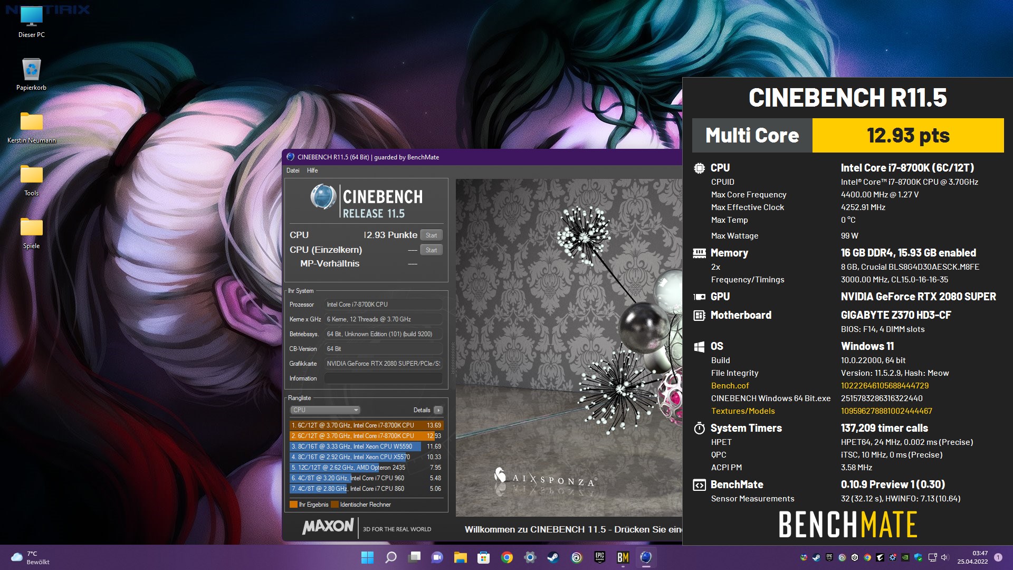This screenshot has width=1013, height=570.
Task: Click the 12.93 pts score in BenchMate
Action: (x=908, y=136)
